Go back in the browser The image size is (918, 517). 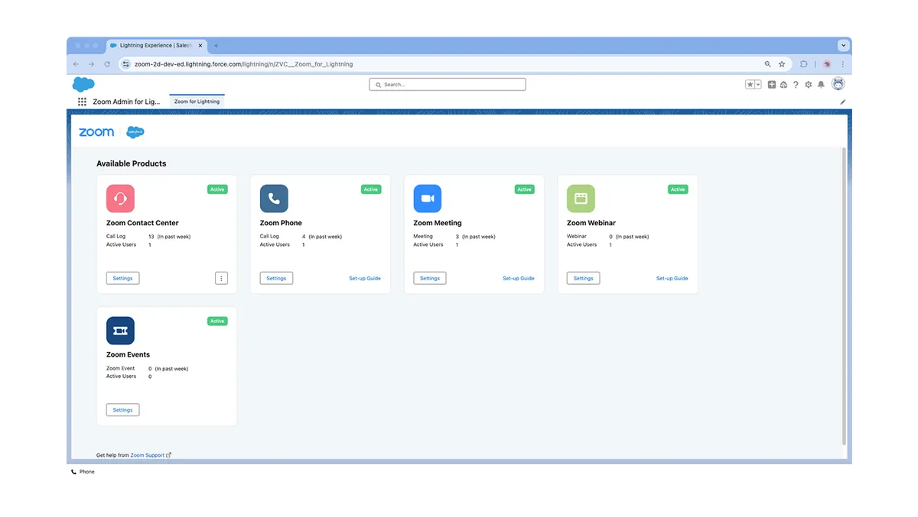pos(76,64)
